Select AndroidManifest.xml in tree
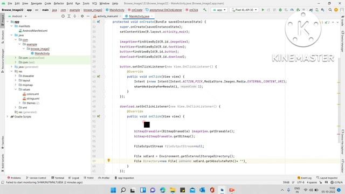345x194 pixels. (34, 31)
